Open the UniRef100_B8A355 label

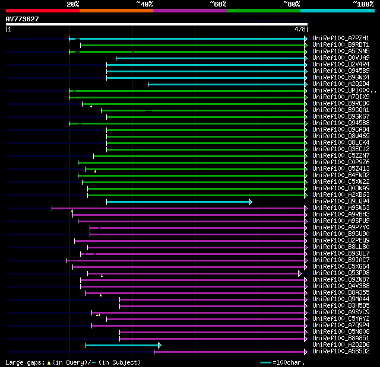pos(341,293)
